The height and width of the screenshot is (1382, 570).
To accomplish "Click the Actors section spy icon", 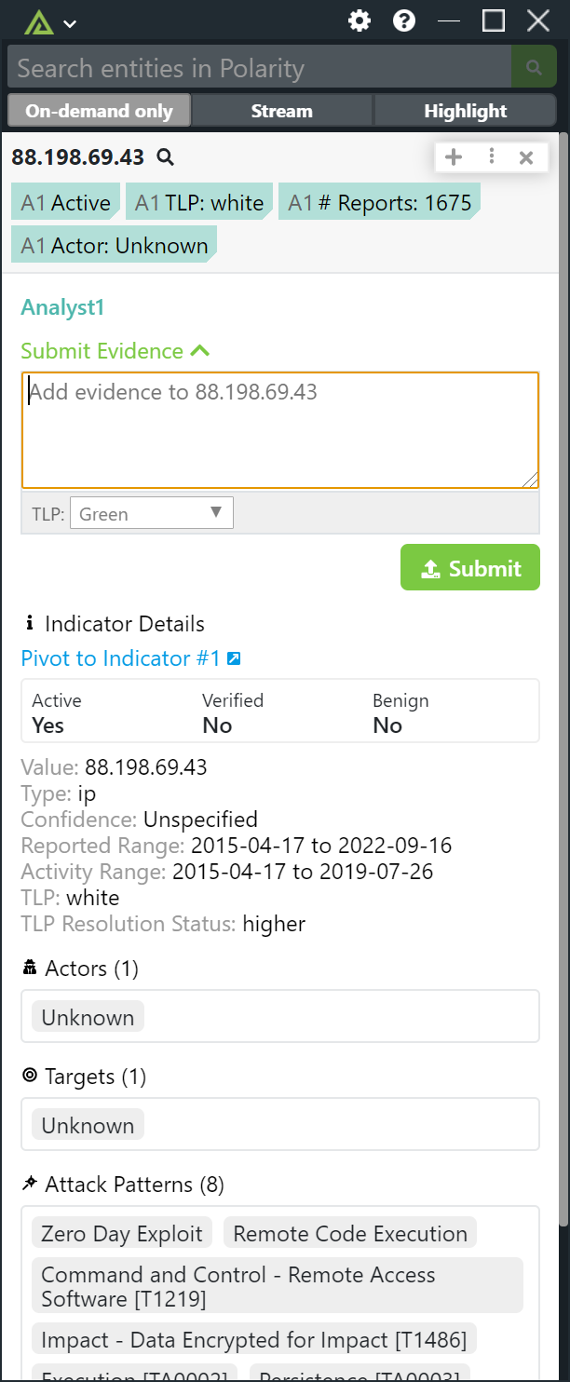I will (30, 968).
